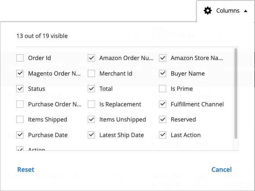Enable the Items Shipped checkbox

20,119
